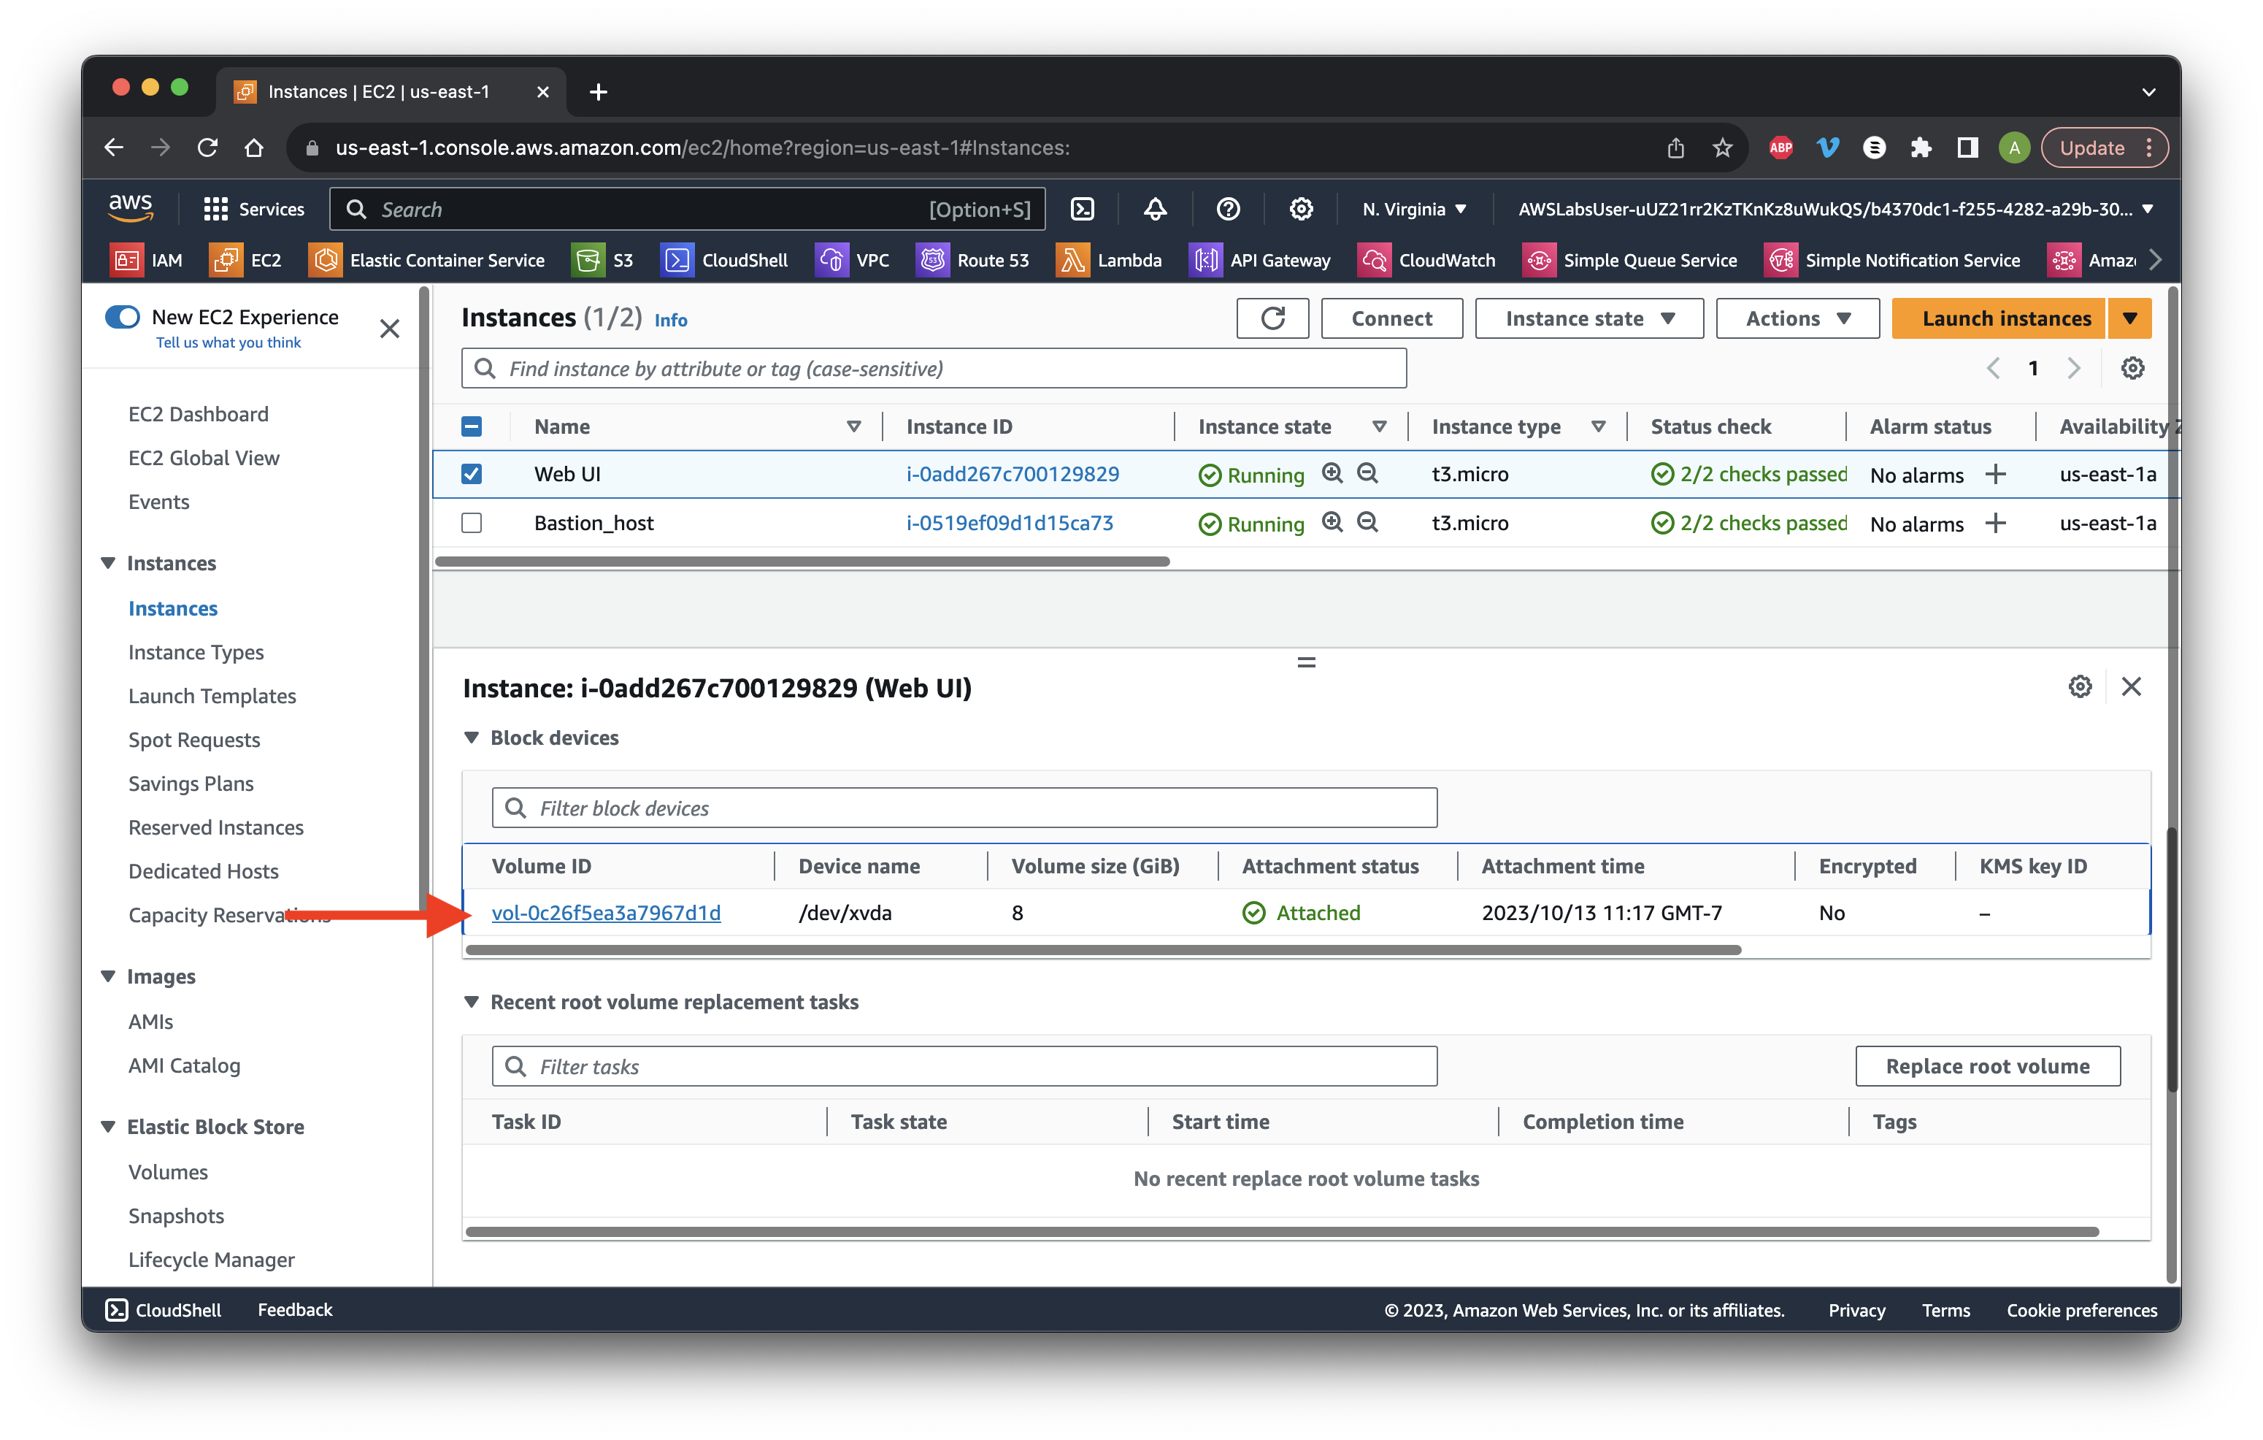
Task: Click Launch instances button
Action: click(x=1998, y=318)
